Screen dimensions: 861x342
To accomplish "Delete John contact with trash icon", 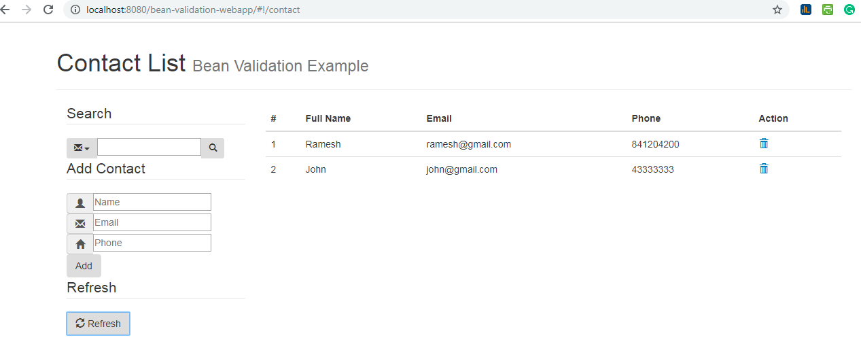I will click(764, 169).
